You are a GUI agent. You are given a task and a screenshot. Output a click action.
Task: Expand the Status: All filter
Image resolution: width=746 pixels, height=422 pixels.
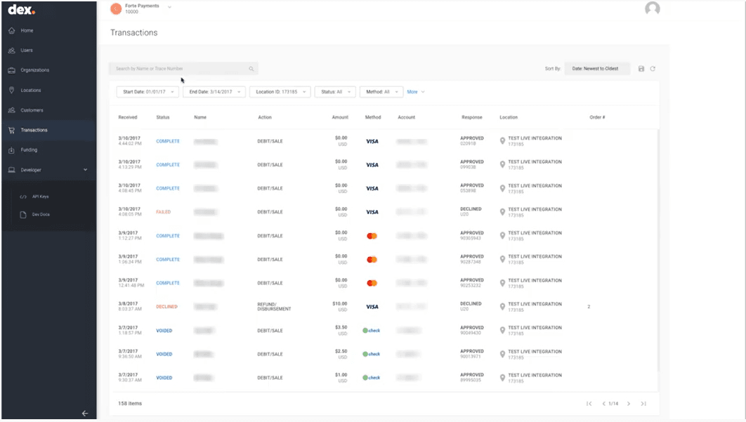[336, 92]
